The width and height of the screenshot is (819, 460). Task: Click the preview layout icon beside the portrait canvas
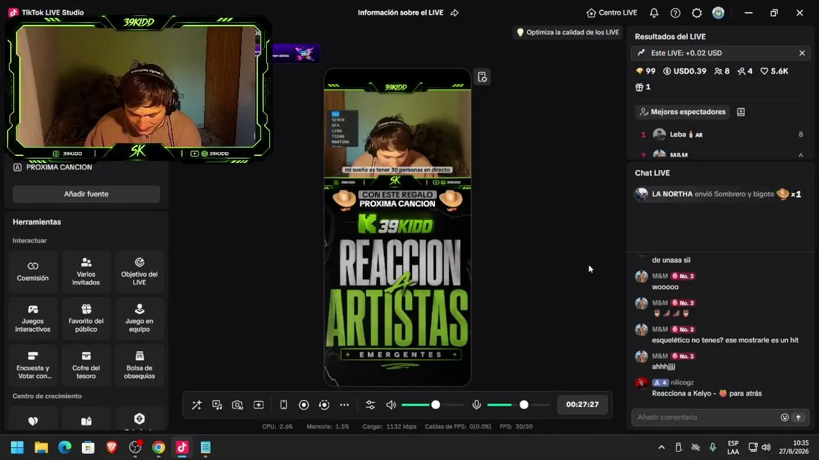pyautogui.click(x=482, y=77)
